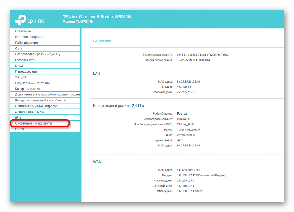
Task: Open Динамический DNS settings
Action: (30, 112)
